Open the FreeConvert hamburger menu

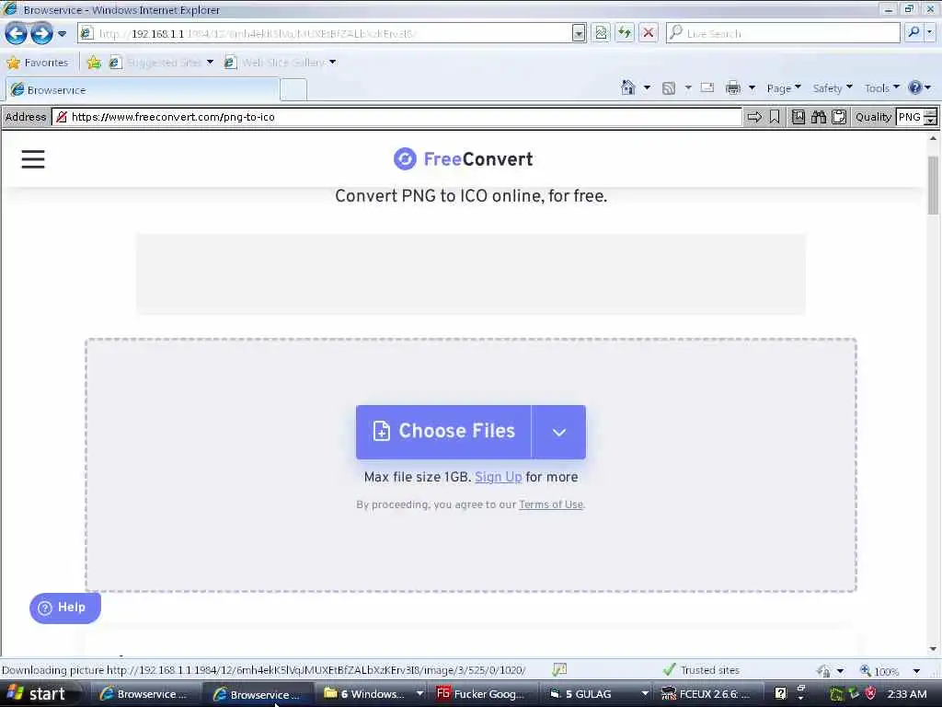33,159
